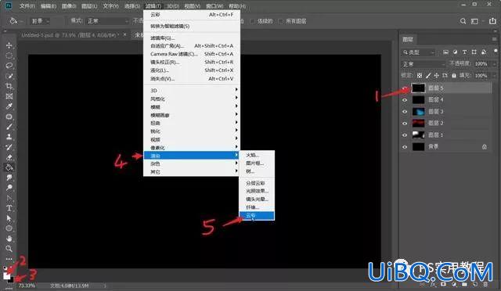Select the Paint Bucket tool

[x=9, y=167]
